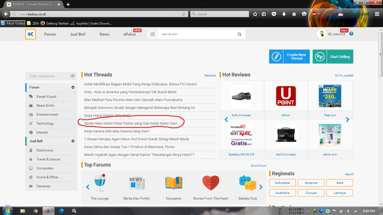Bookmark page with the star icon
The width and height of the screenshot is (383, 215).
pos(255,14)
